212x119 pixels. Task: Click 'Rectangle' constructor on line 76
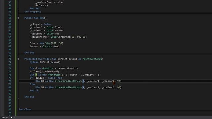tap(54, 75)
